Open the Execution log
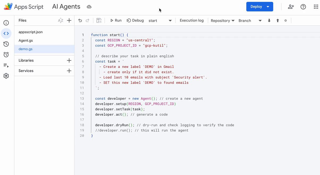This screenshot has width=320, height=175. click(191, 20)
